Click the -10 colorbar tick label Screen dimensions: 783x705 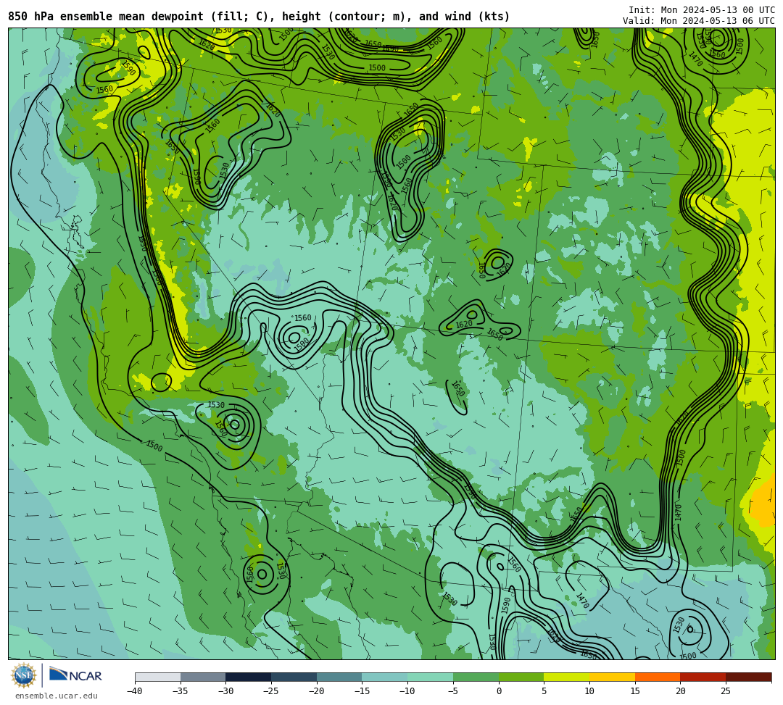[x=407, y=691]
